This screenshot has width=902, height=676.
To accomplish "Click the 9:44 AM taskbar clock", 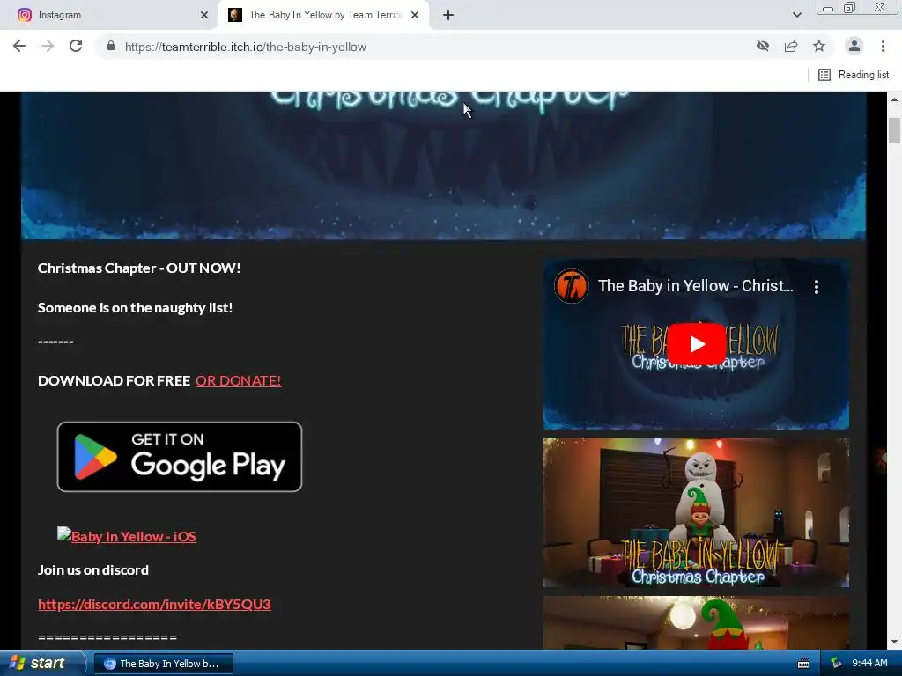I will [869, 664].
